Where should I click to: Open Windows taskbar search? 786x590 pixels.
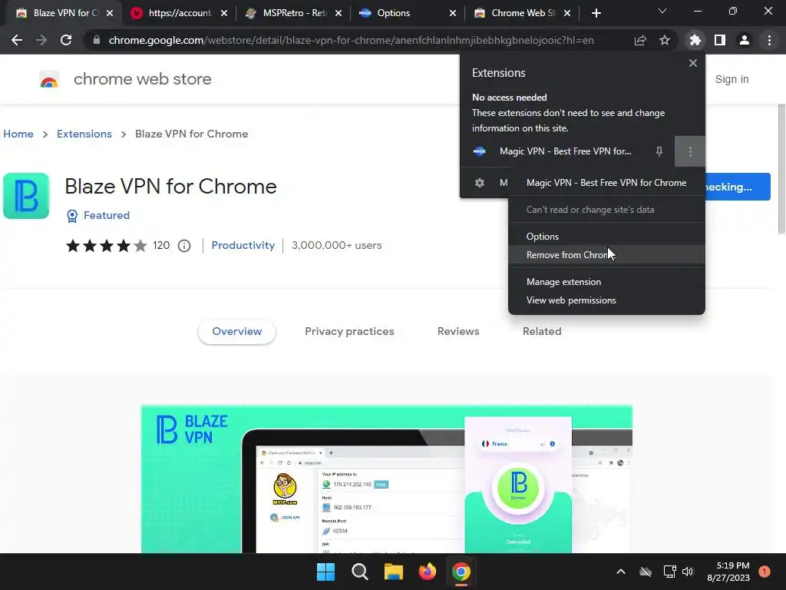359,572
